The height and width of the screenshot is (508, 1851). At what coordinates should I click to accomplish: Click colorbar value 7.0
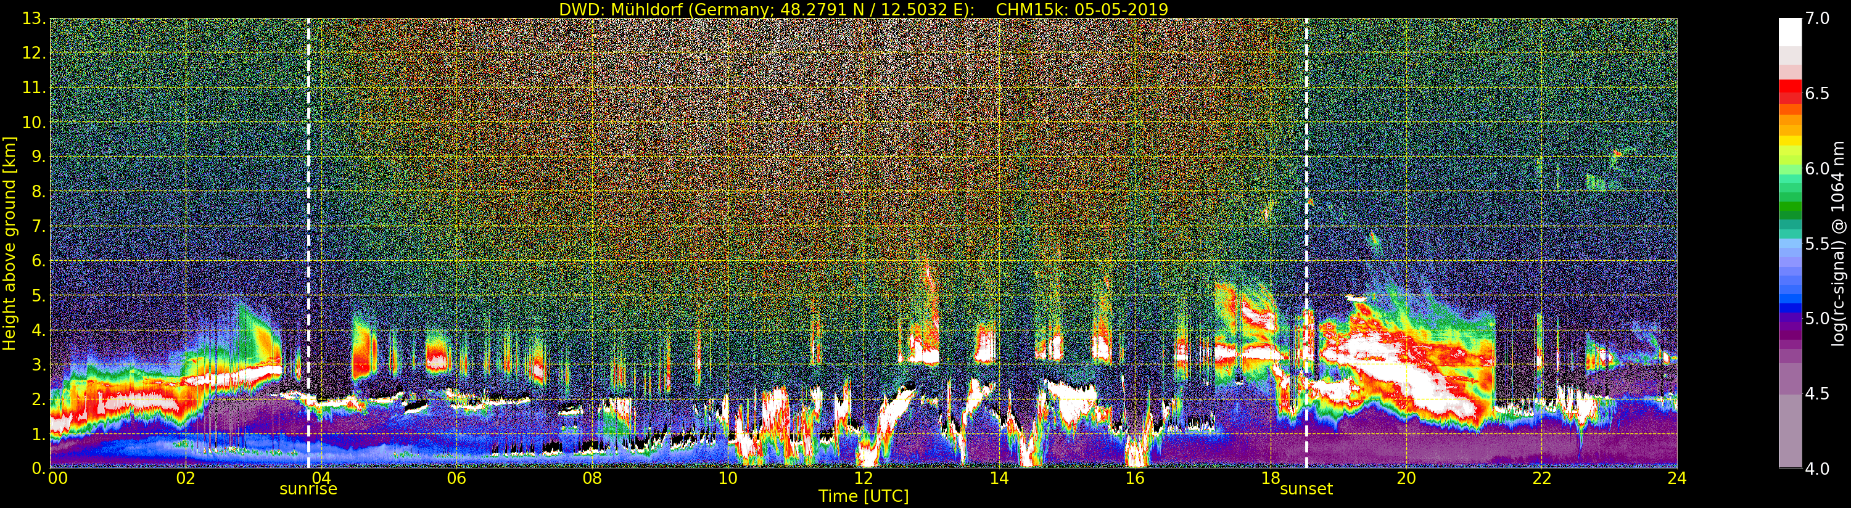point(1817,18)
